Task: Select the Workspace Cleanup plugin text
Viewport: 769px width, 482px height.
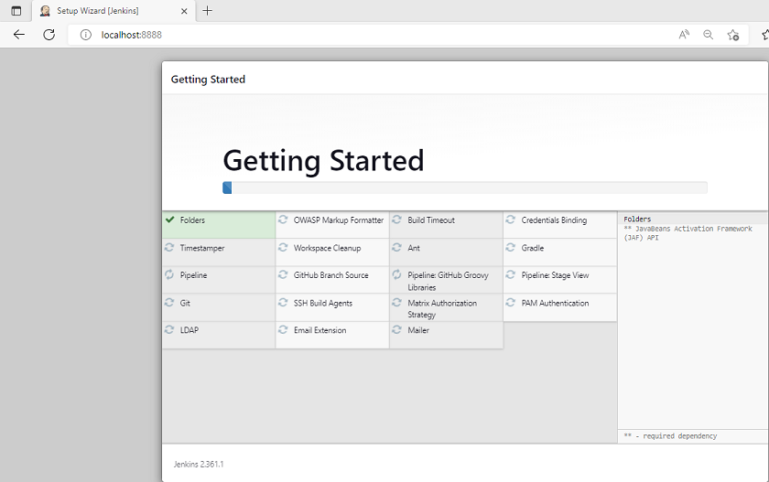Action: [327, 248]
